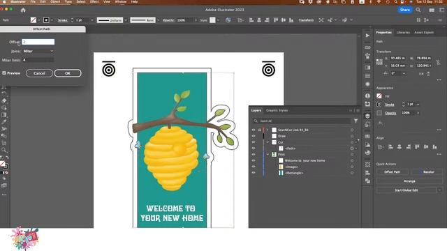Viewport: 447px width, 251px height.
Task: Open Symbols club icon in dock strip
Action: click(367, 56)
